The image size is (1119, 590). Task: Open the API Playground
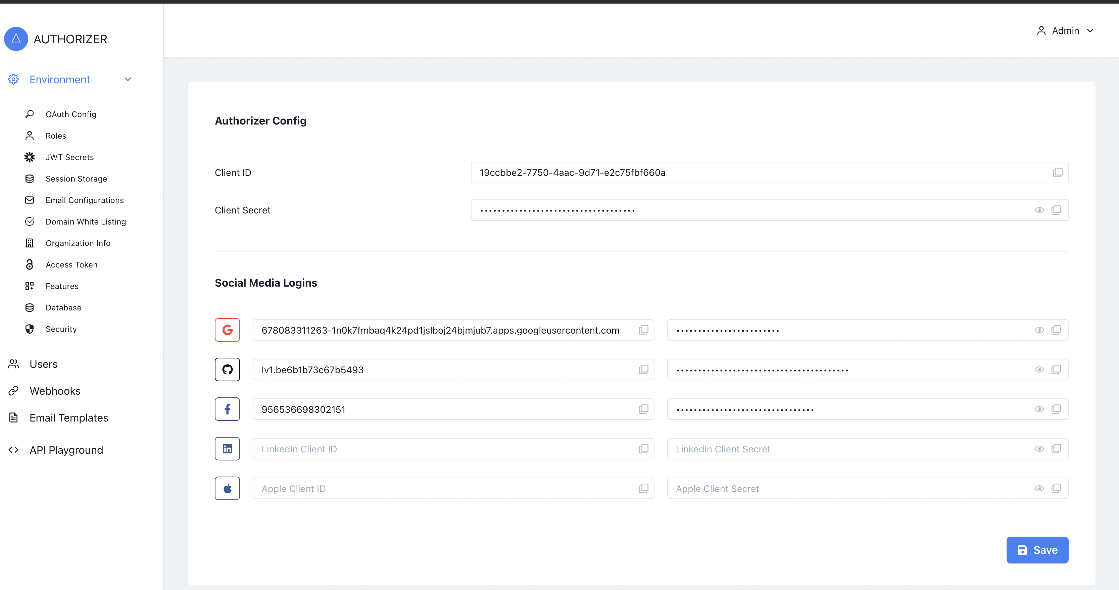(x=66, y=450)
